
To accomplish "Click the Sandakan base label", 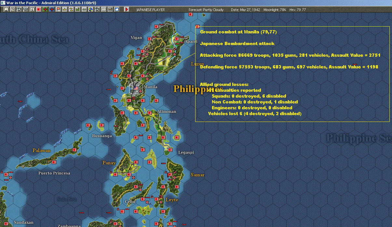I will pos(24,222).
